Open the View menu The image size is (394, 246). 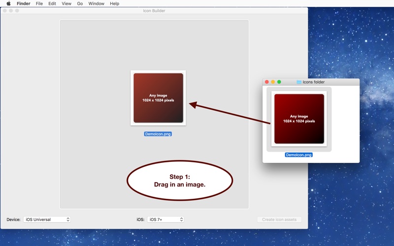click(x=66, y=3)
